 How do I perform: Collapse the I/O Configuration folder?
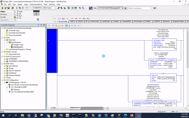(2, 80)
